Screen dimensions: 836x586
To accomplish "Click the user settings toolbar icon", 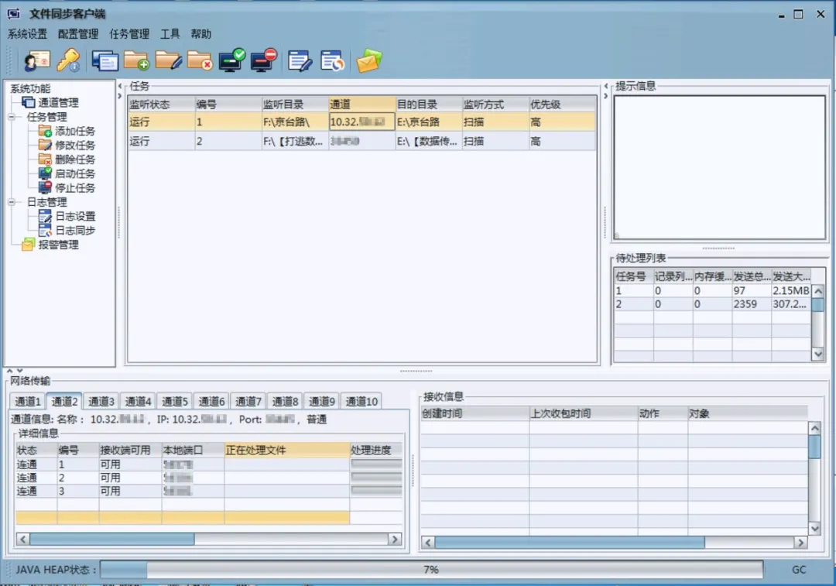I will 37,60.
